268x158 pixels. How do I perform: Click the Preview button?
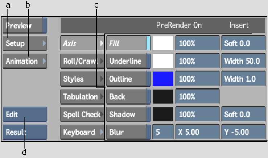25,25
